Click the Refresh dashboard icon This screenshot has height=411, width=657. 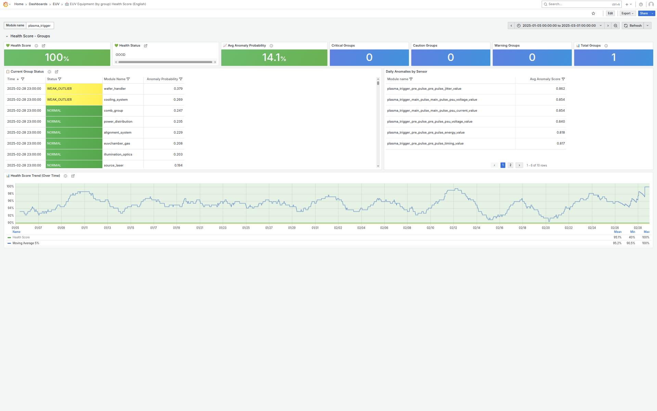pos(633,25)
